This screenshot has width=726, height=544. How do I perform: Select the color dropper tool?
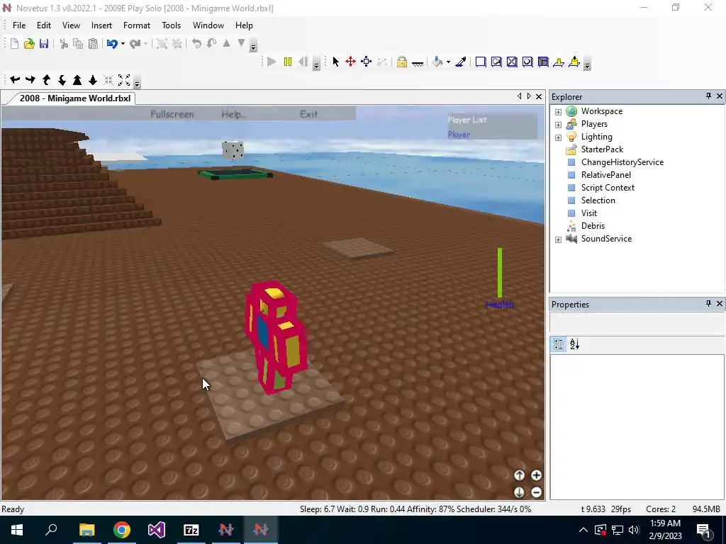461,62
